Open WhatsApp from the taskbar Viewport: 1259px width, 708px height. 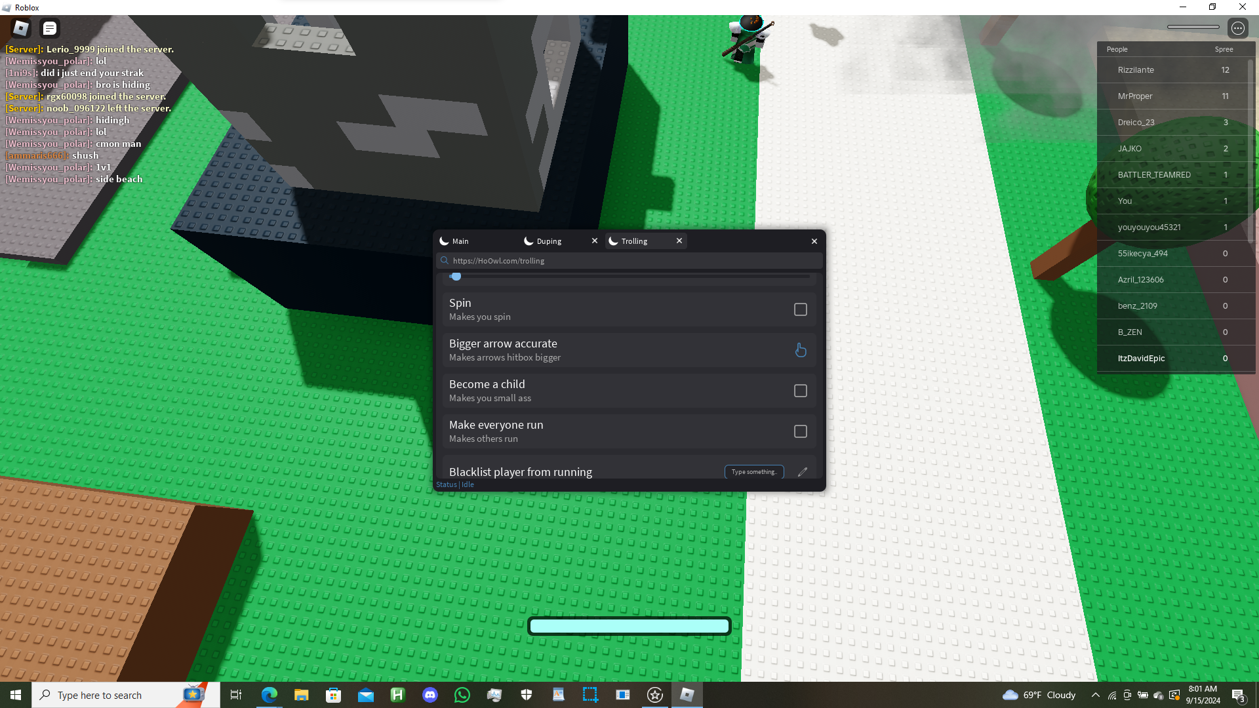click(x=462, y=695)
